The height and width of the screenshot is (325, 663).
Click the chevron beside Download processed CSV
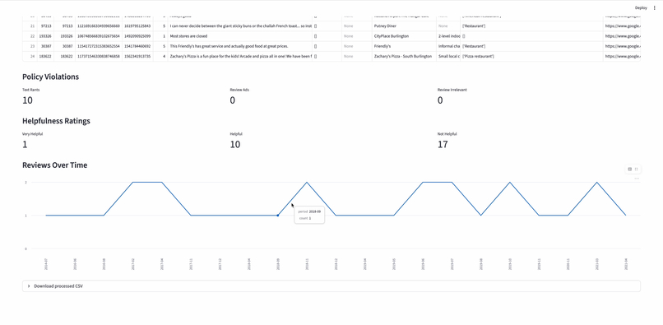pyautogui.click(x=29, y=286)
